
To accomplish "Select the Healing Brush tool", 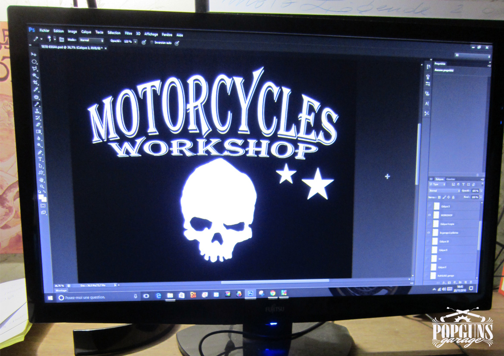I will coord(37,97).
